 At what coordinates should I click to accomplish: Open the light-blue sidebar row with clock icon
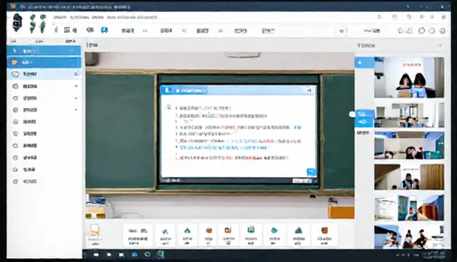point(44,74)
